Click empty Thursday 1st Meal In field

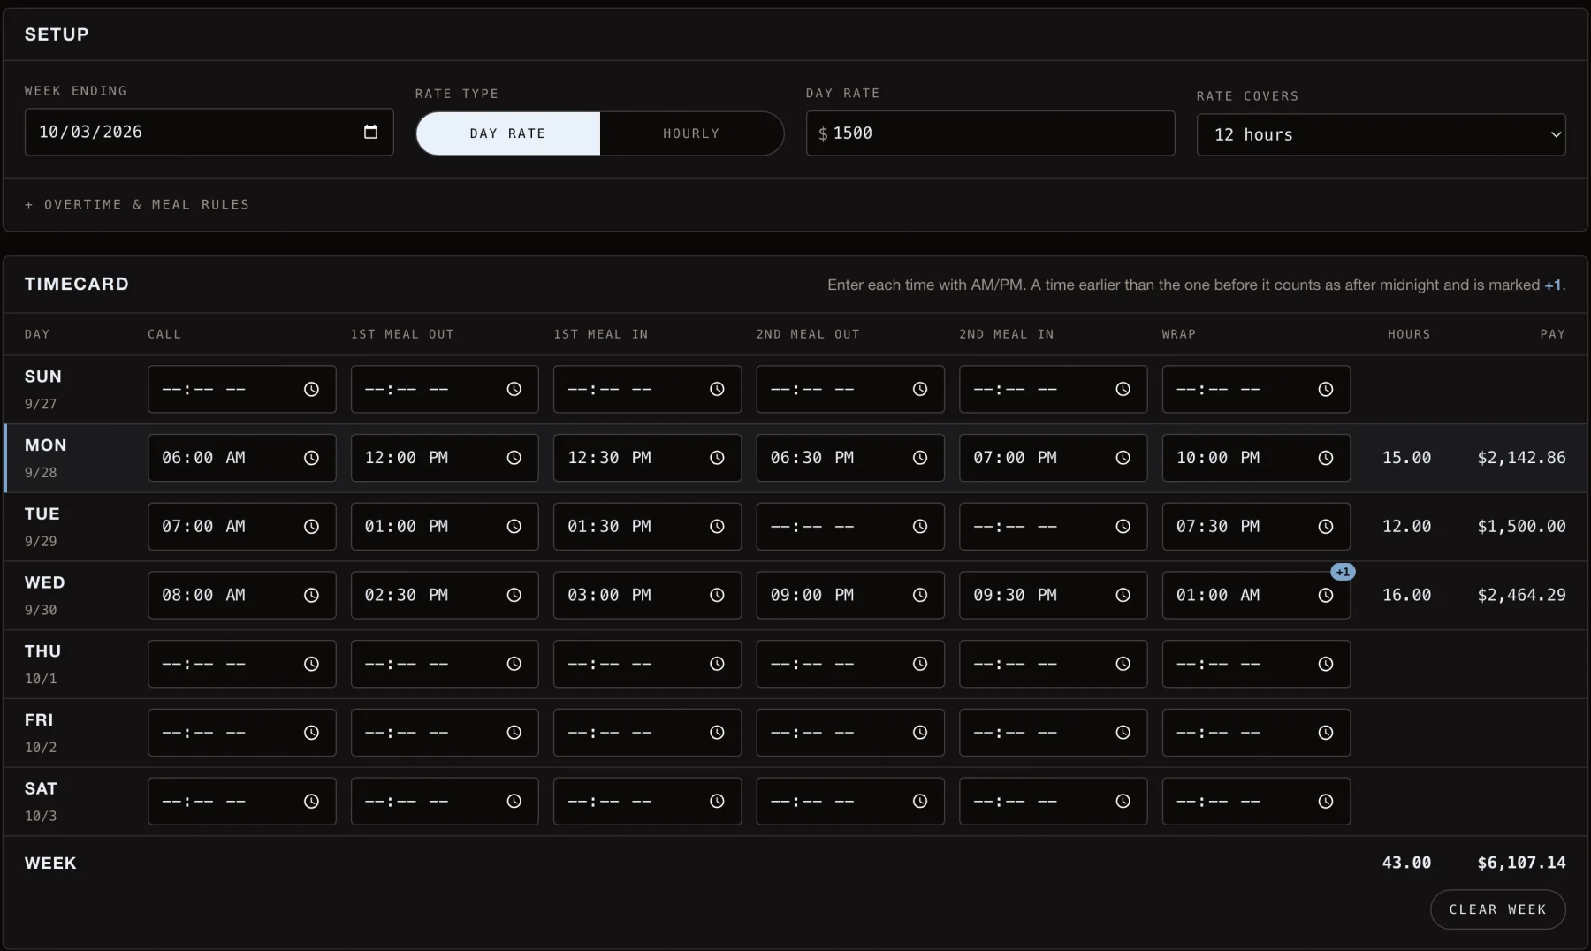(x=647, y=664)
